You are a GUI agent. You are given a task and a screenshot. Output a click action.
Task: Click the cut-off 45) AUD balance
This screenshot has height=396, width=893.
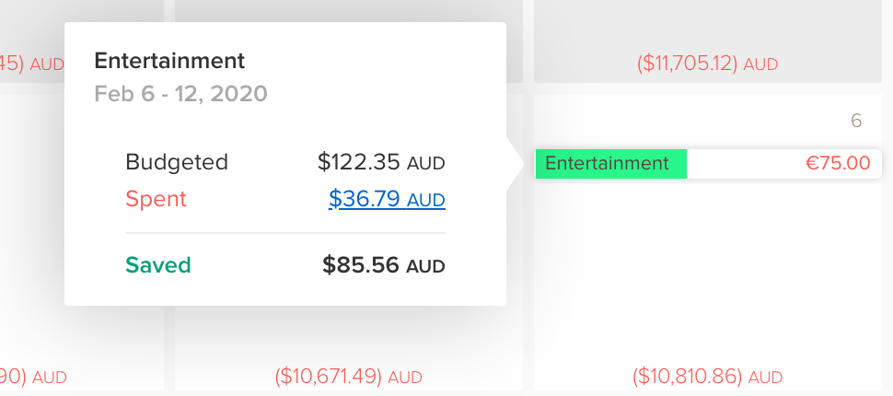[33, 64]
